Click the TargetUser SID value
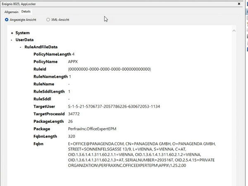248x186 pixels. 114,107
